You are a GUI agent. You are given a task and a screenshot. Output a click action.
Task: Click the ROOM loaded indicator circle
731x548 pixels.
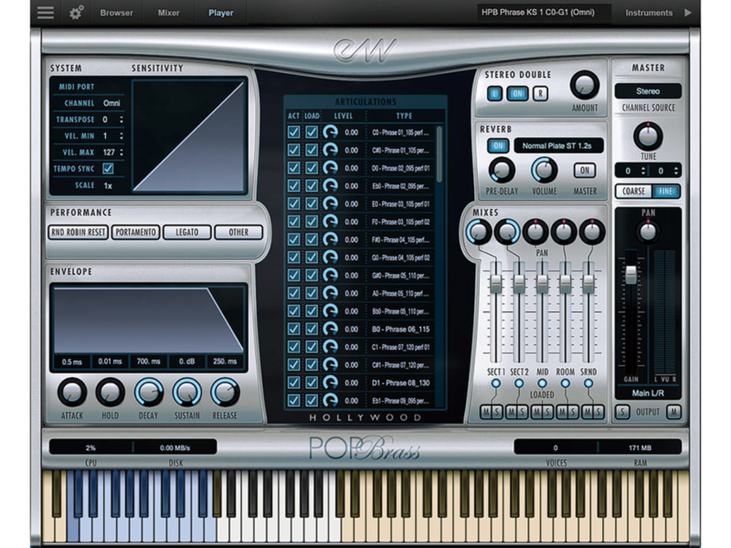(565, 383)
